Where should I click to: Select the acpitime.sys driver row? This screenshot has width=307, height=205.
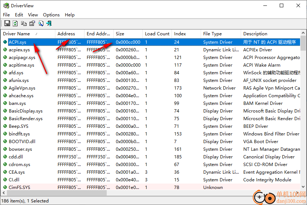pyautogui.click(x=151, y=65)
